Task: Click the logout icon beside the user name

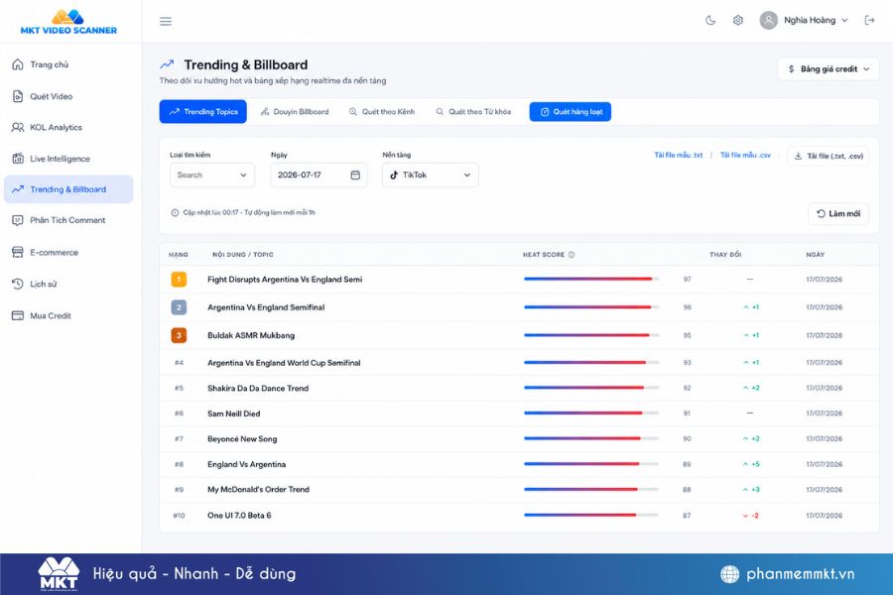Action: click(x=869, y=21)
